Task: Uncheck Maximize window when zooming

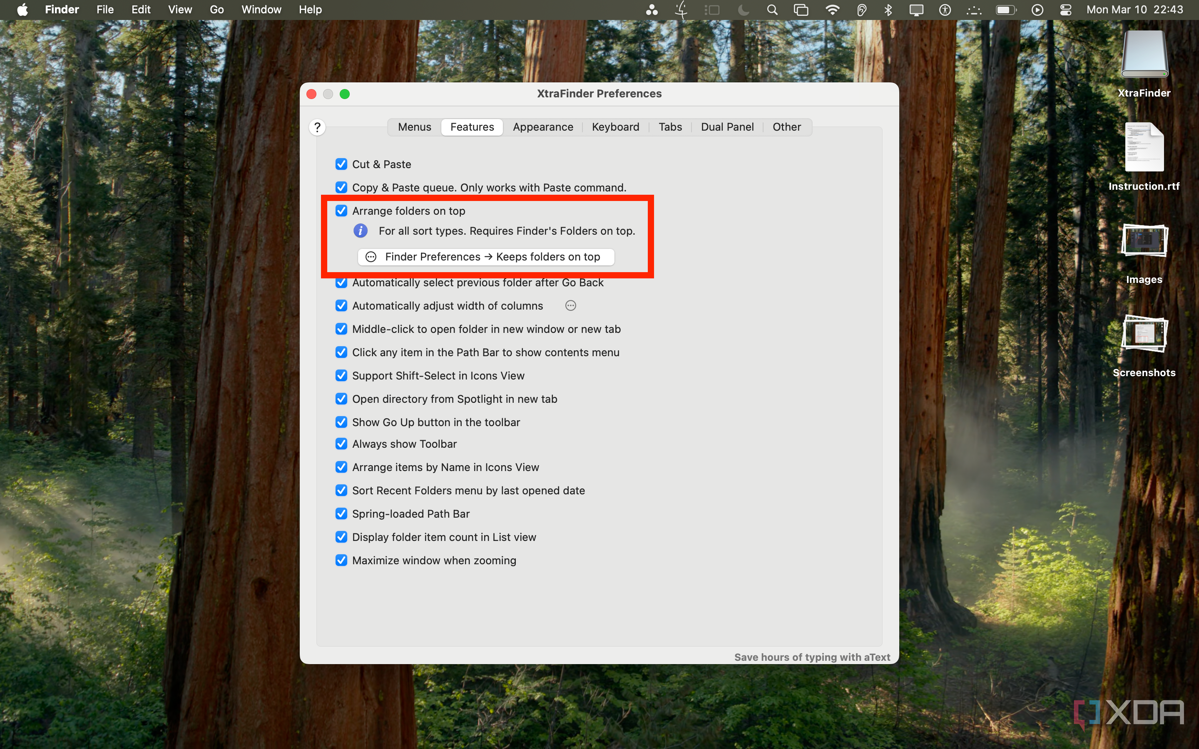Action: click(x=341, y=560)
